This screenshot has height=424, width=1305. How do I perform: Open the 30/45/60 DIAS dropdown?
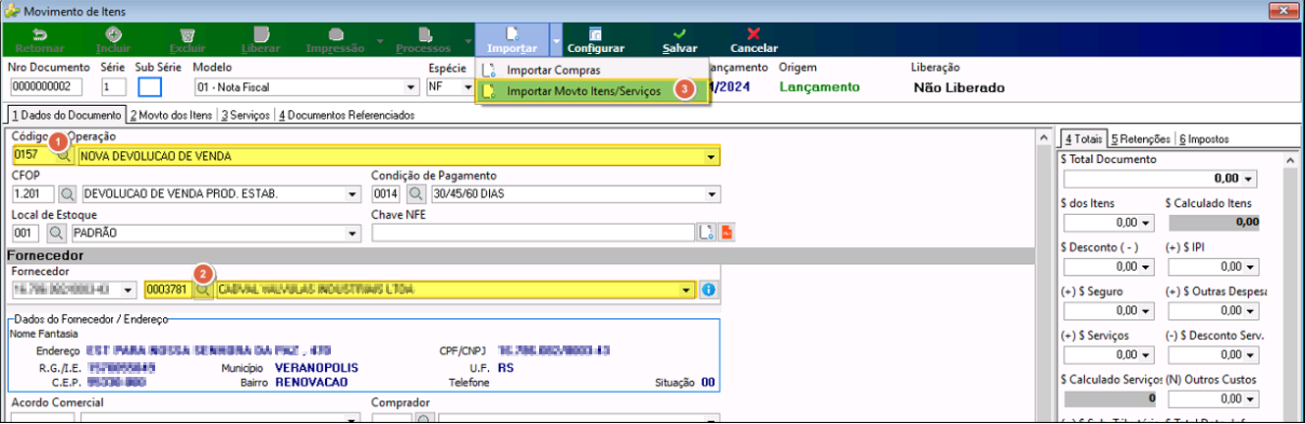tap(711, 194)
